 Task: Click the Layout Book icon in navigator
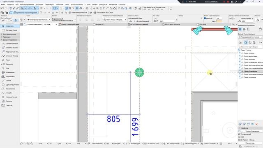250,43
